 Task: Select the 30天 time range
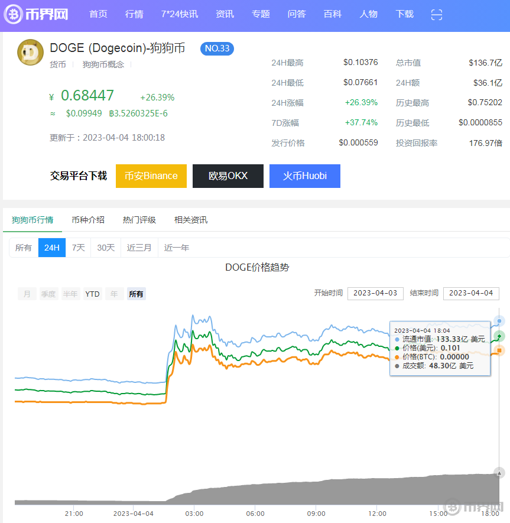[106, 248]
